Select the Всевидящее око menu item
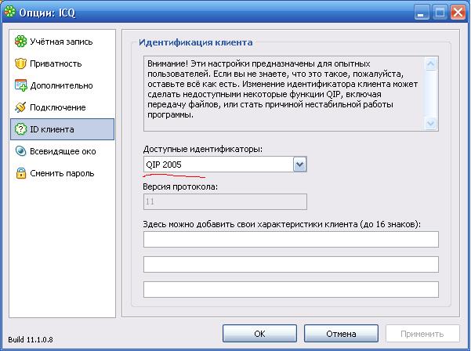Image resolution: width=471 pixels, height=351 pixels. [62, 151]
